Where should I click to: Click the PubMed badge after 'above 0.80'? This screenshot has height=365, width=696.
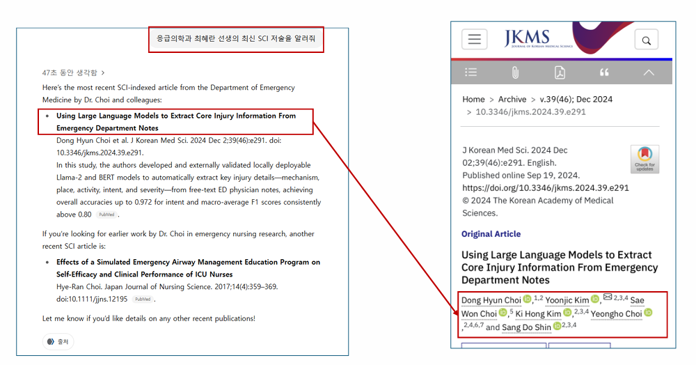pyautogui.click(x=106, y=215)
